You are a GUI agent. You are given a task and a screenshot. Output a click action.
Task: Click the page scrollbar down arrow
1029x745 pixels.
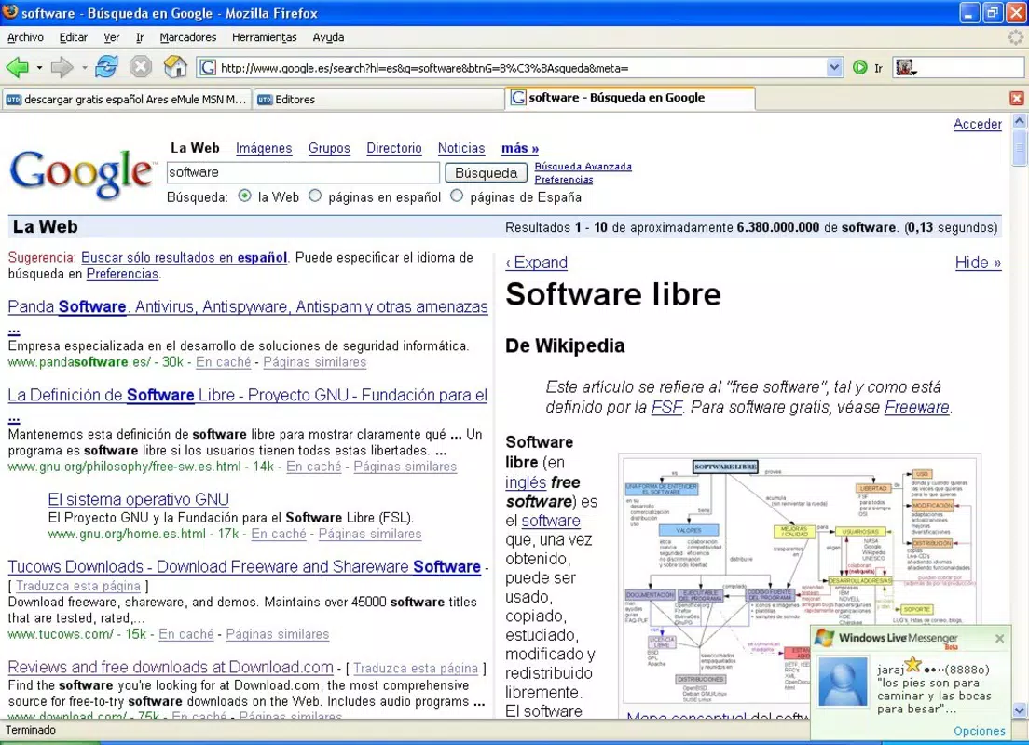[x=1019, y=711]
